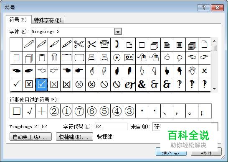Select the recently used semicolon symbol
Image resolution: width=228 pixels, height=162 pixels.
[205, 111]
